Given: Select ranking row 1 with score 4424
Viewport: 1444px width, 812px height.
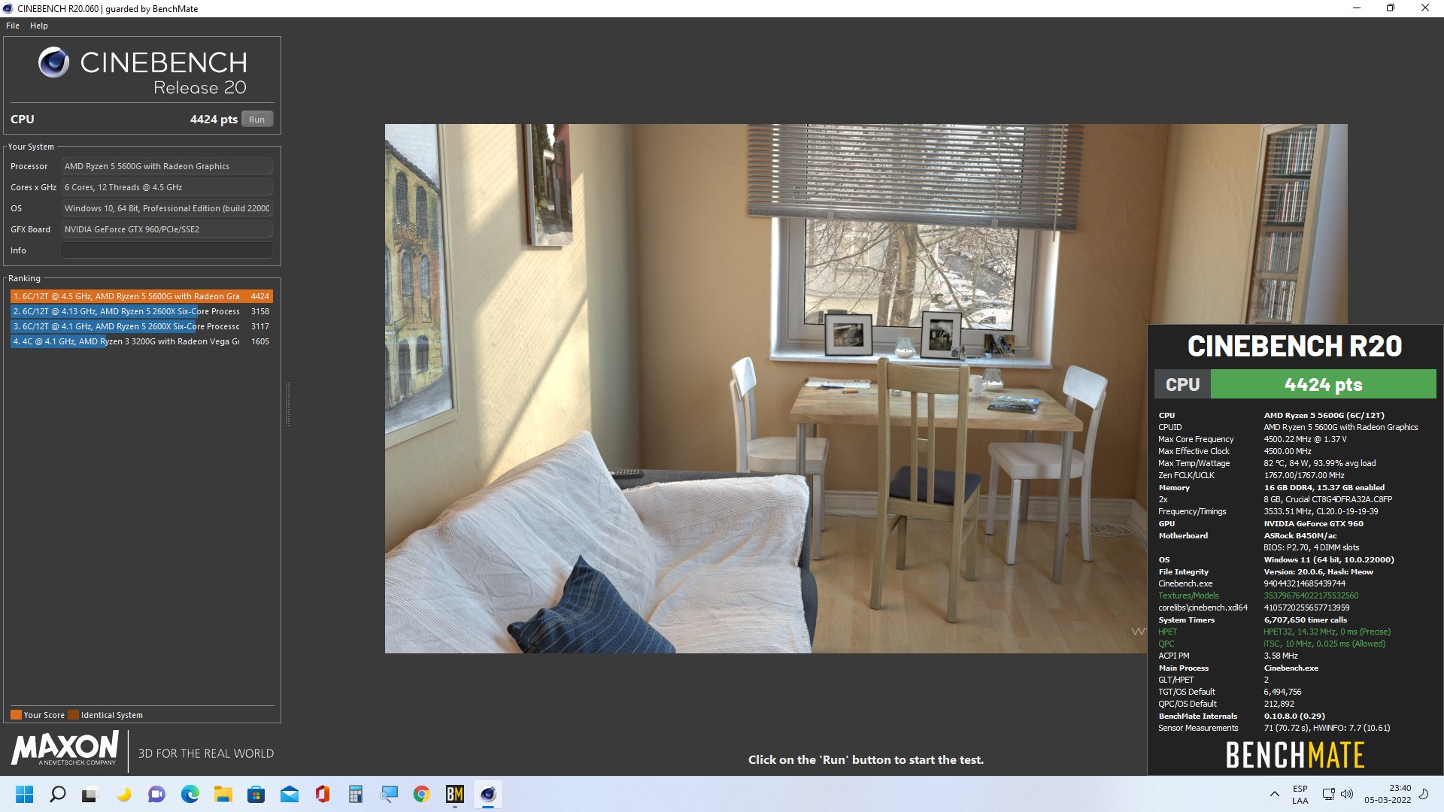Looking at the screenshot, I should 141,296.
